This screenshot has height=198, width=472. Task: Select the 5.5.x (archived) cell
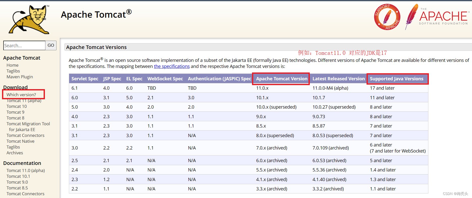272,170
